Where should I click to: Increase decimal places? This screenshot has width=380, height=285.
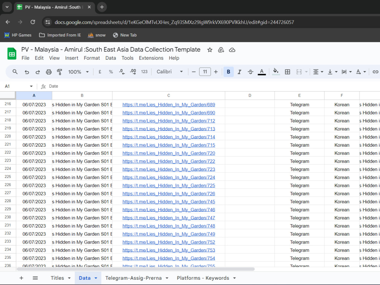pyautogui.click(x=132, y=71)
